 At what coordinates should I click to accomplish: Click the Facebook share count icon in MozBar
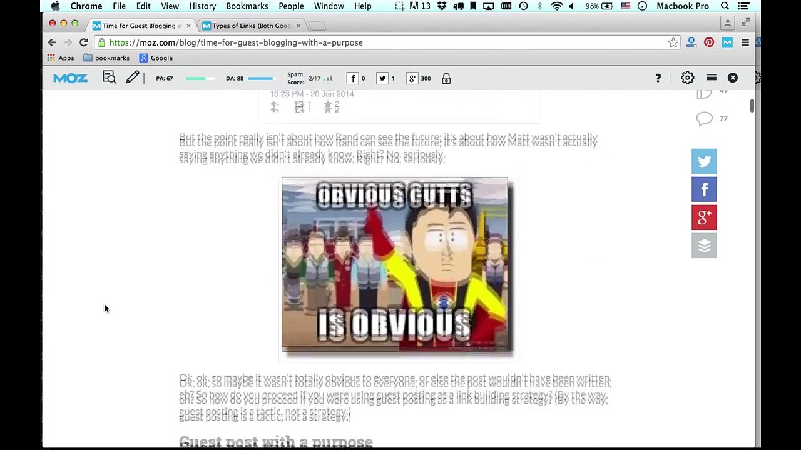[x=353, y=78]
